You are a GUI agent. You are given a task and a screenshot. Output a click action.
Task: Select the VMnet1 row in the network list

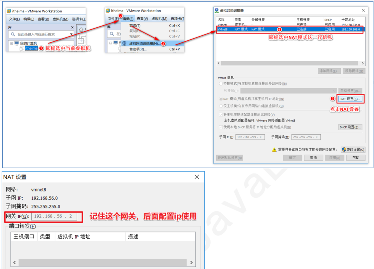coord(290,25)
